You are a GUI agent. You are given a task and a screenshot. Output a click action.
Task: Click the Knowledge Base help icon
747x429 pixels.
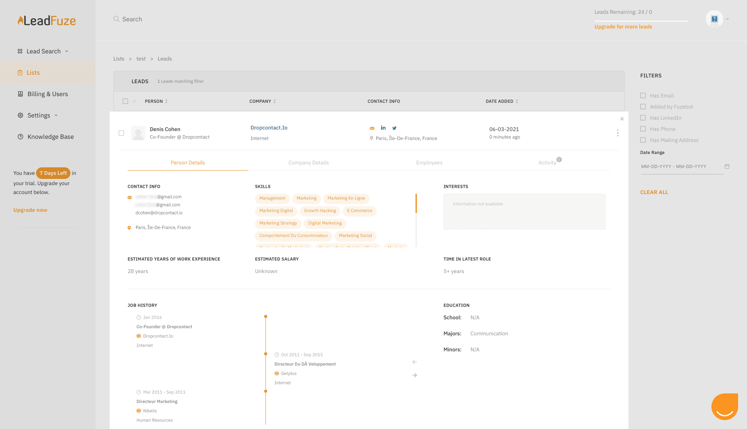(20, 137)
